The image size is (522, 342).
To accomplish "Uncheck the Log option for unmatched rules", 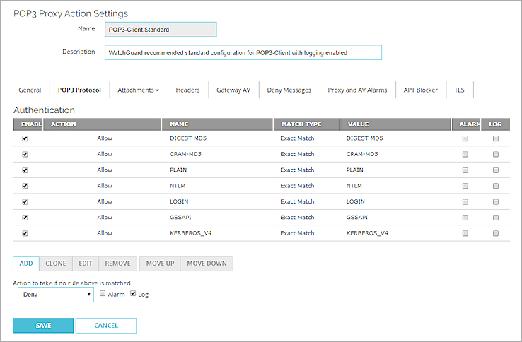I will click(x=134, y=294).
